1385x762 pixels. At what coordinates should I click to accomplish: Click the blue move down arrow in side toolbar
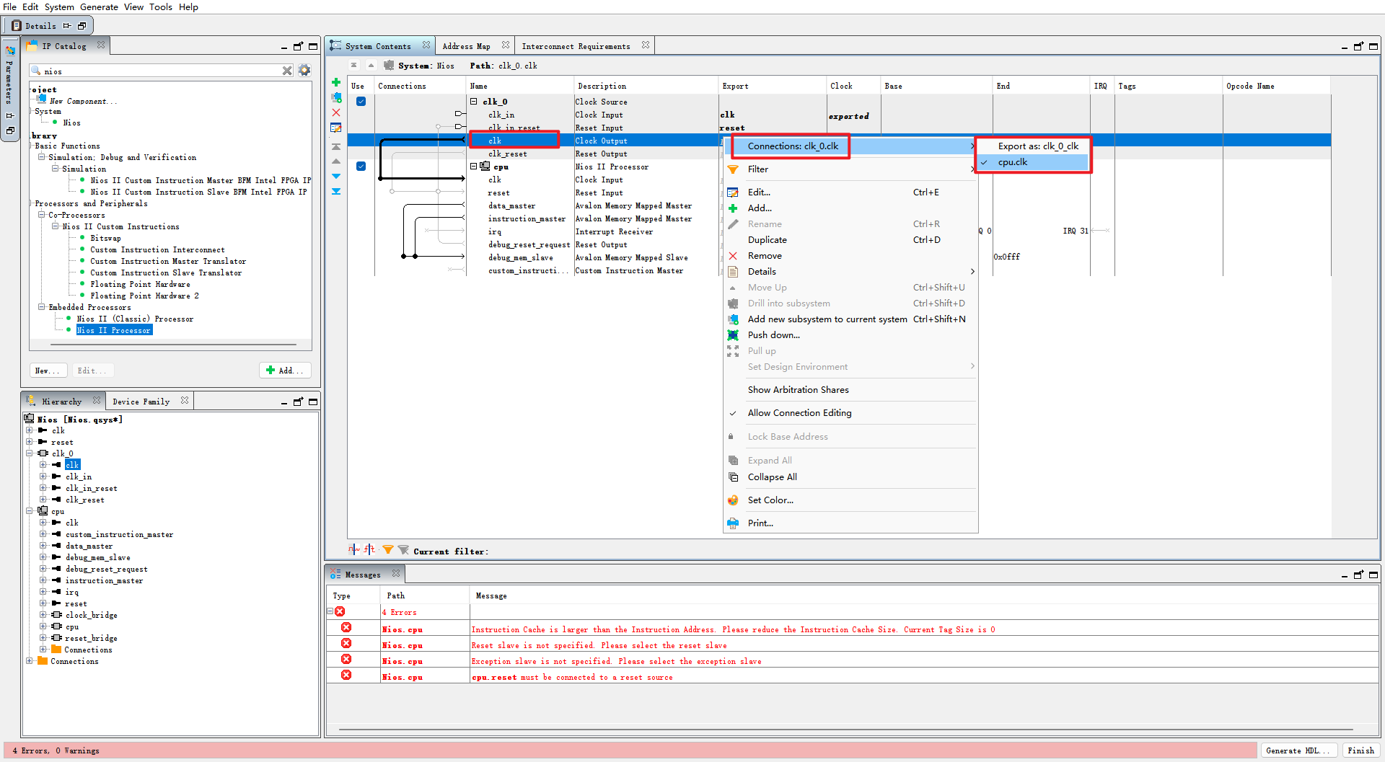click(336, 176)
